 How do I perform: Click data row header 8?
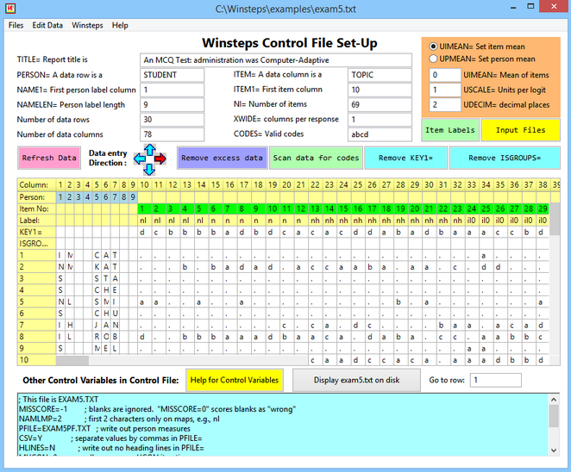coord(37,337)
